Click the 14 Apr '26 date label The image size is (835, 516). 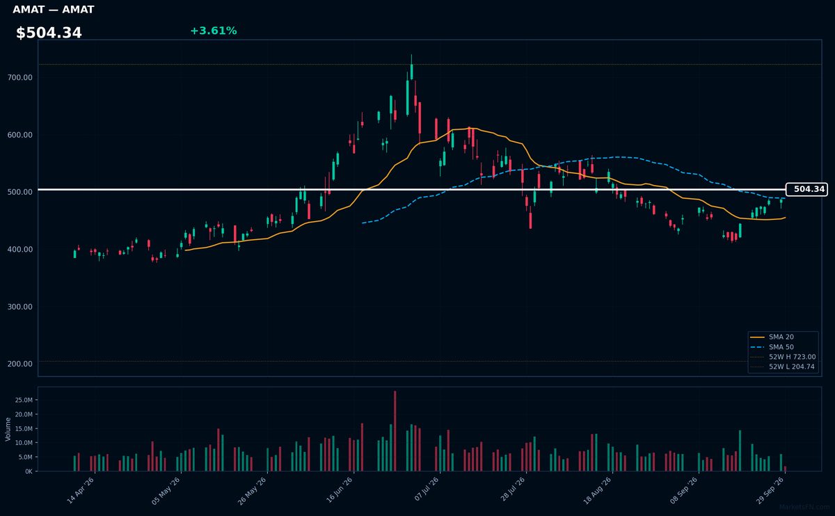point(81,491)
